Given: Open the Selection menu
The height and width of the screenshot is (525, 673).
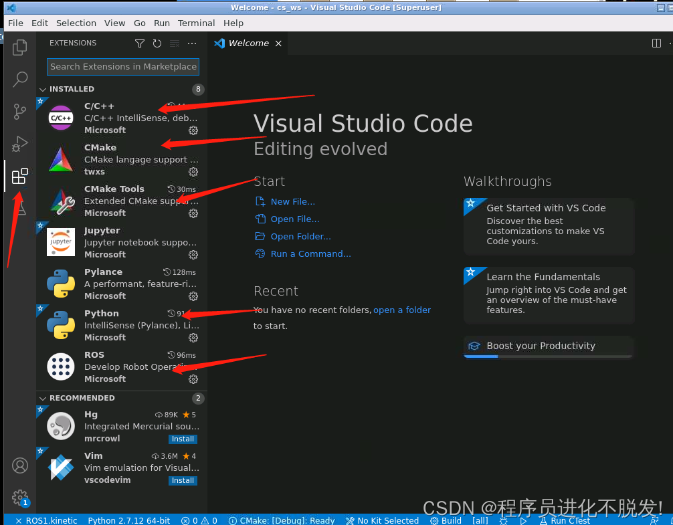Looking at the screenshot, I should (76, 23).
